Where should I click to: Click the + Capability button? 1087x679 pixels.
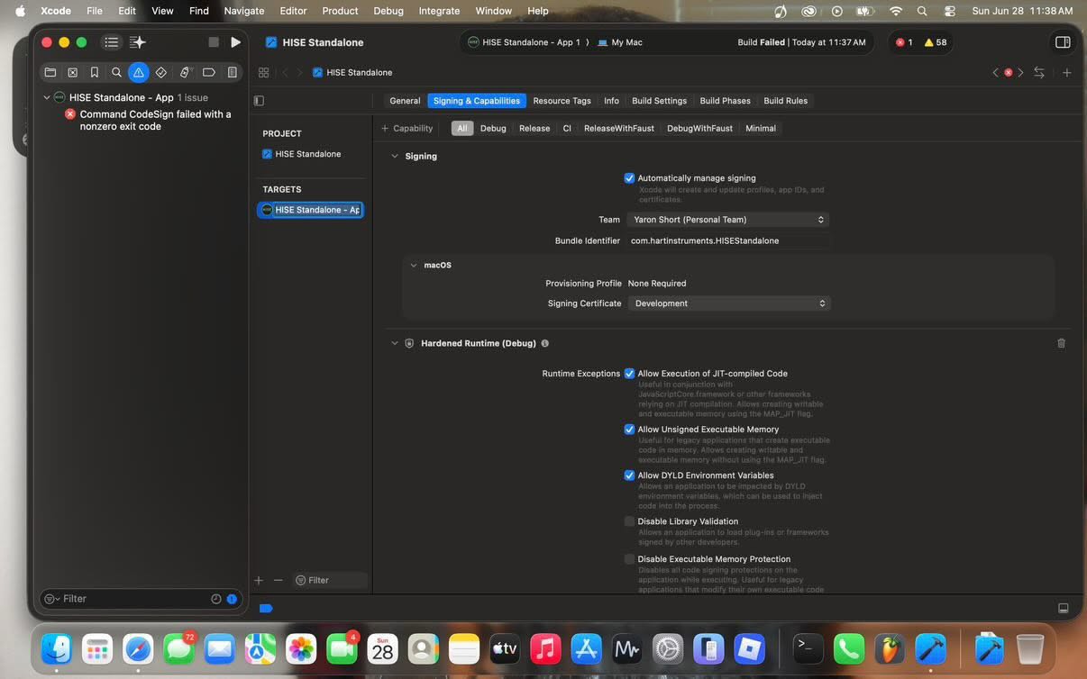click(x=407, y=129)
